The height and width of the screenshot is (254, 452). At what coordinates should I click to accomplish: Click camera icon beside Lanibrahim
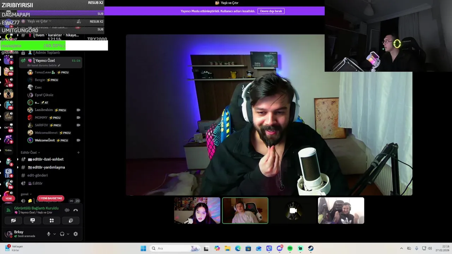[78, 110]
